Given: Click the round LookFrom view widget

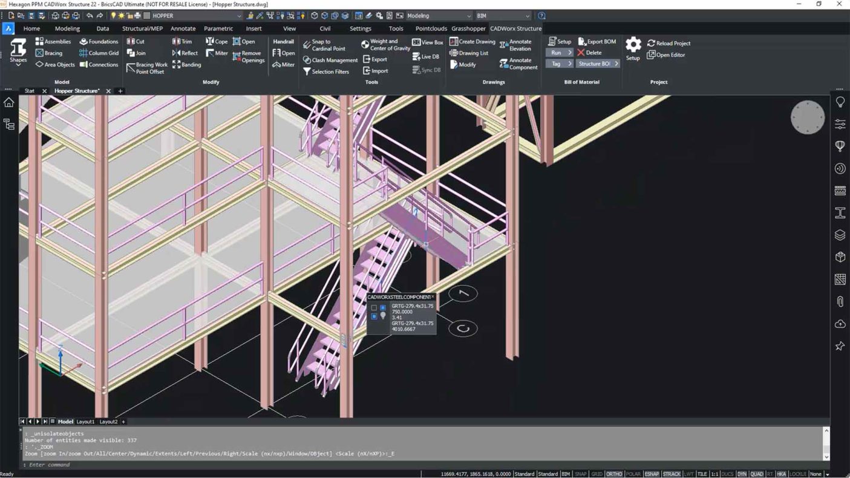Looking at the screenshot, I should (x=808, y=117).
